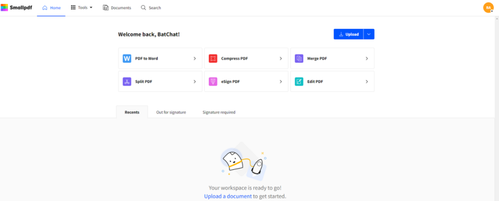
Task: Expand the Tools dropdown menu
Action: (82, 8)
